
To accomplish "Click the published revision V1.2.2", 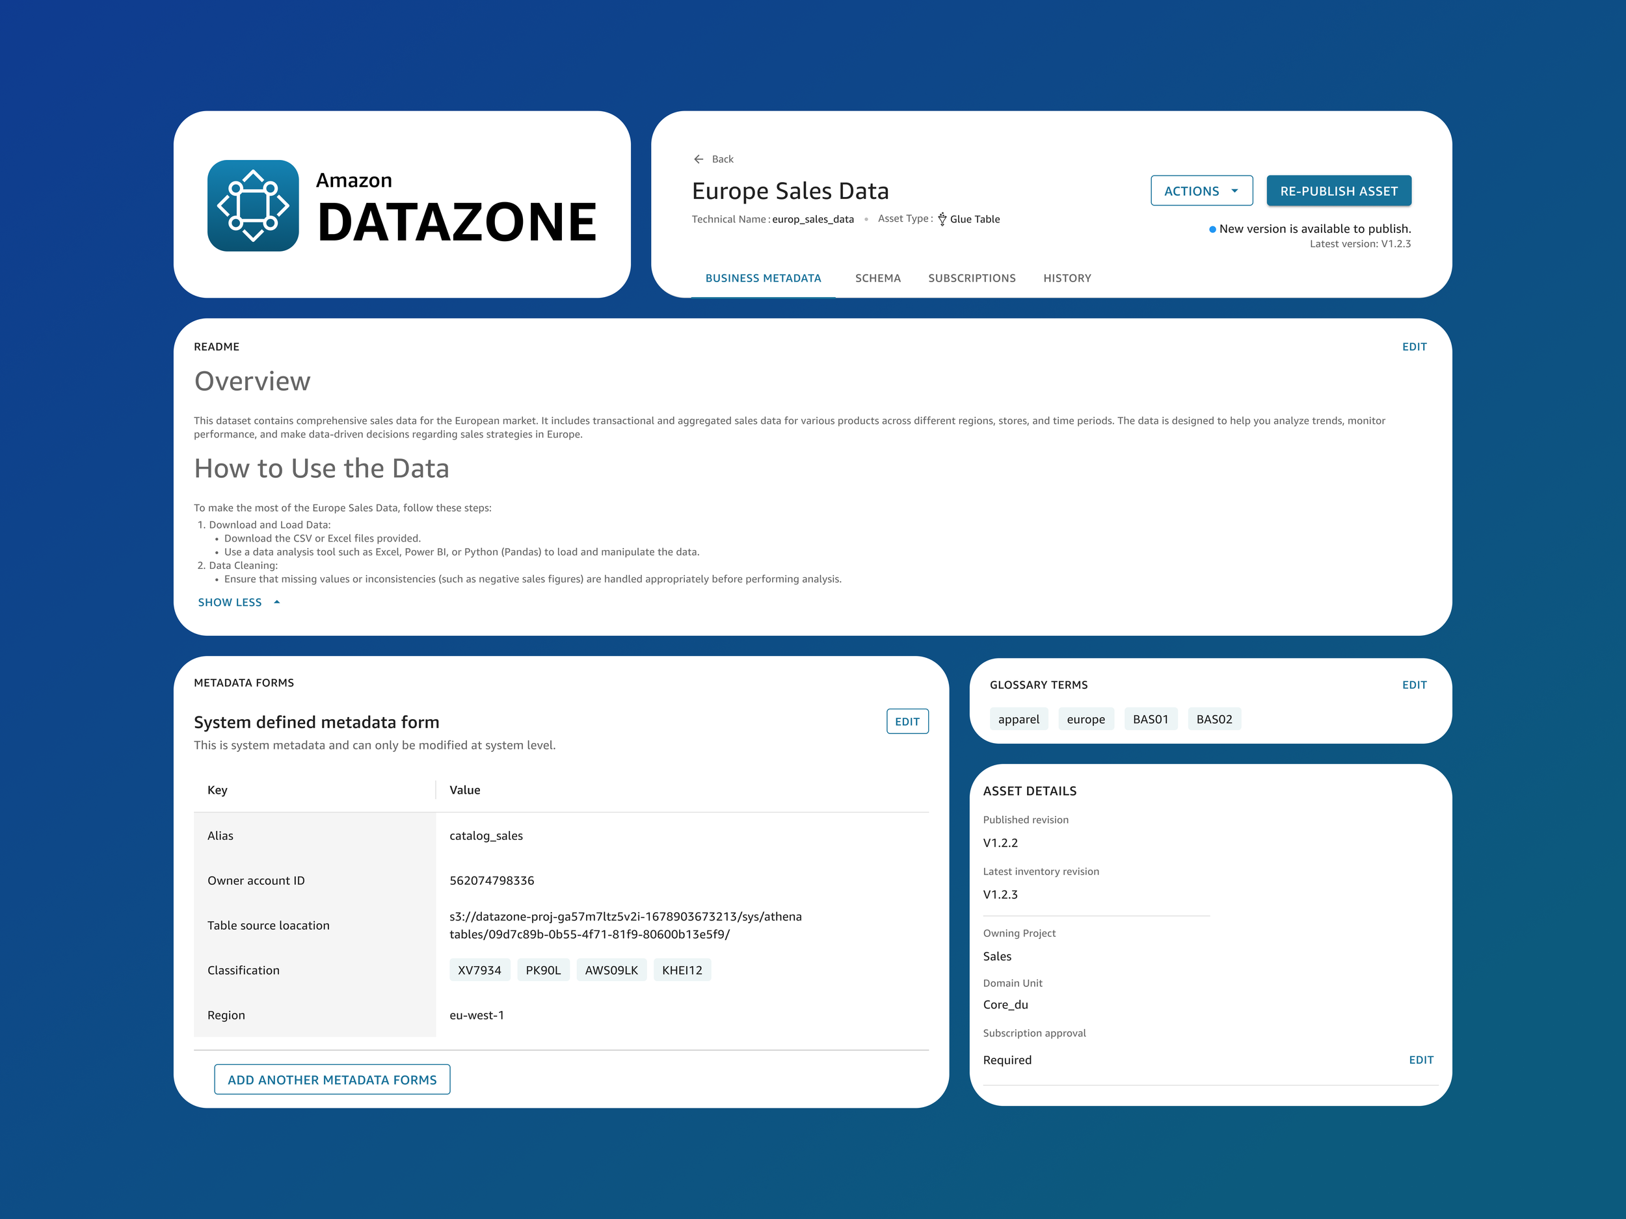I will click(x=1000, y=843).
